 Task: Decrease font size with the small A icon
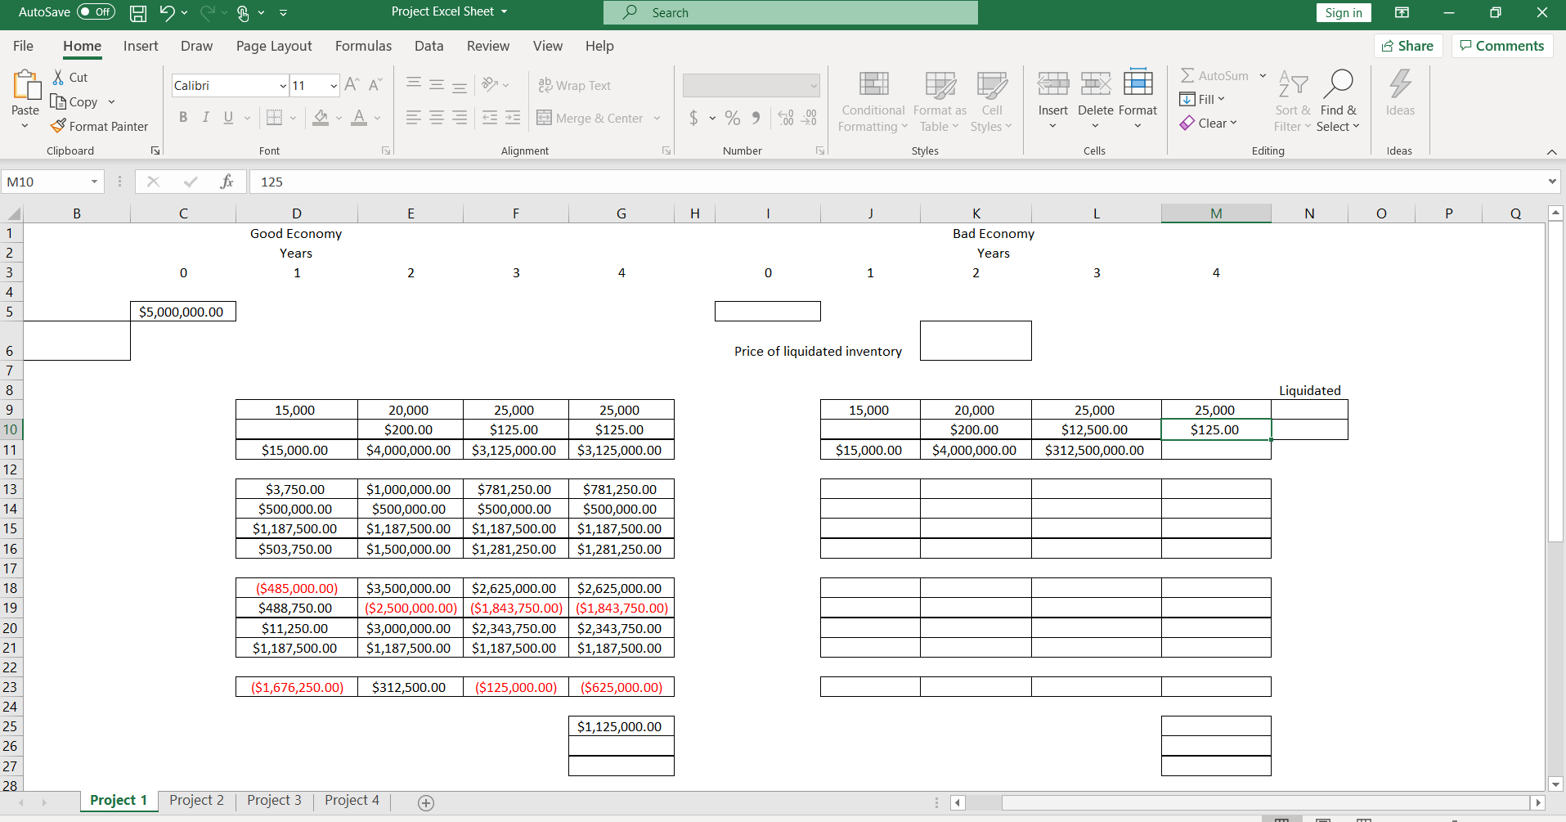tap(375, 85)
